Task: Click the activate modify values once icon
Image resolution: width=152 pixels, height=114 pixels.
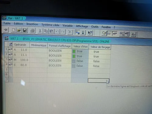Action: (x=127, y=34)
